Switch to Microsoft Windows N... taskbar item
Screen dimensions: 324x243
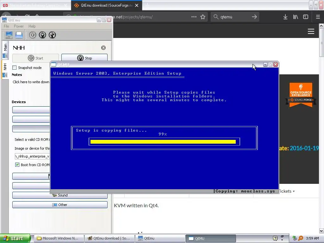coord(59,238)
